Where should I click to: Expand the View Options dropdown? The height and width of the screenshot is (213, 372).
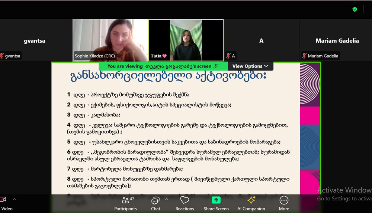tap(250, 66)
